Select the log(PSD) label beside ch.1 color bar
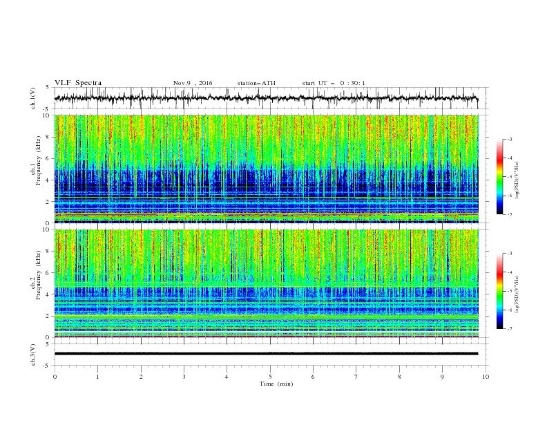 517,180
